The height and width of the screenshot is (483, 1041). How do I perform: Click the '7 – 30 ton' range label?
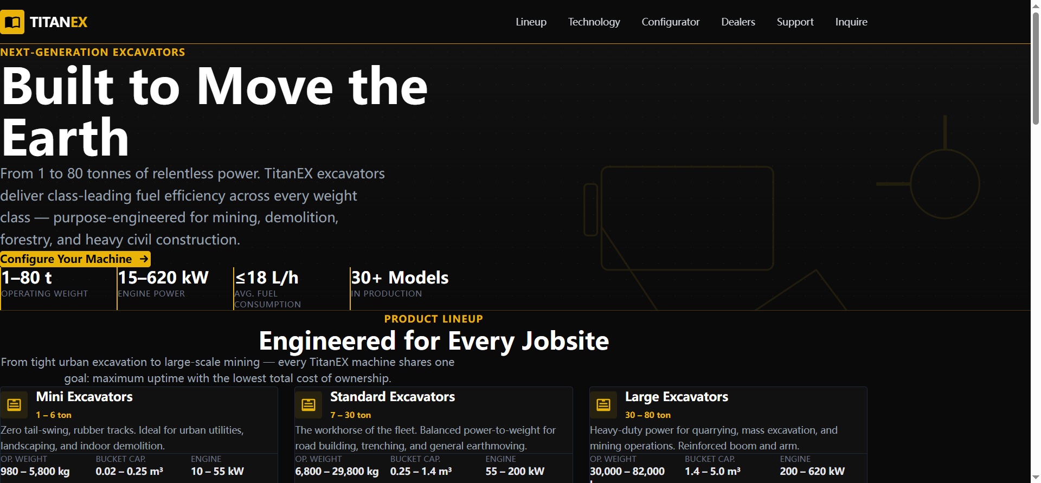coord(351,415)
